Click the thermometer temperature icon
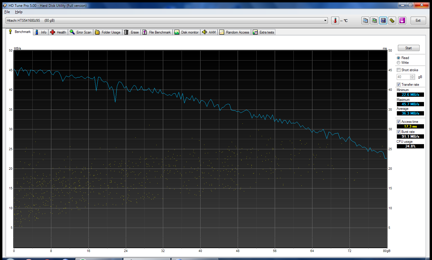Image resolution: width=432 pixels, height=260 pixels. 335,20
